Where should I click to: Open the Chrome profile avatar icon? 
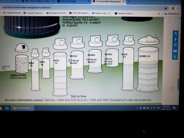point(173,8)
